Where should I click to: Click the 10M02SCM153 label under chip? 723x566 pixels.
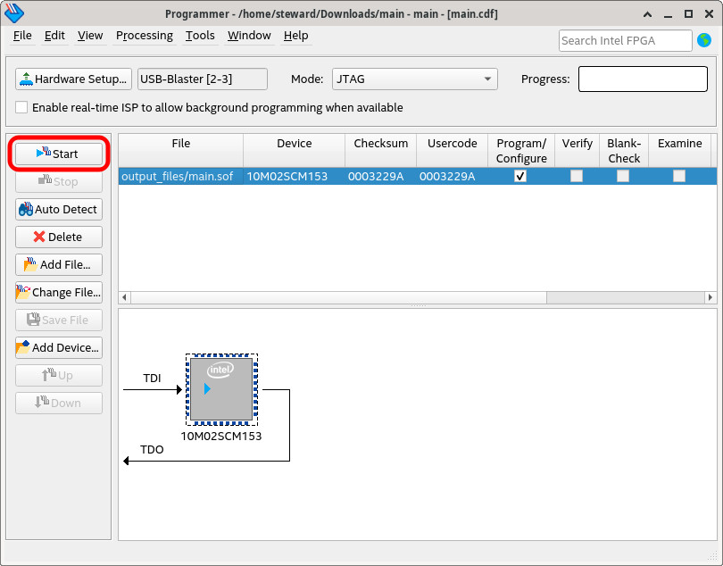pos(221,436)
